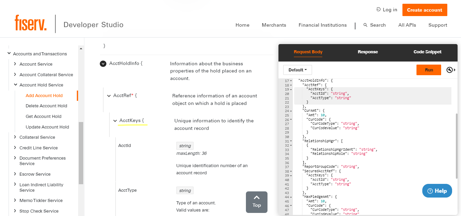Image resolution: width=461 pixels, height=216 pixels.
Task: Expand Collateral Service node
Action: pos(15,137)
